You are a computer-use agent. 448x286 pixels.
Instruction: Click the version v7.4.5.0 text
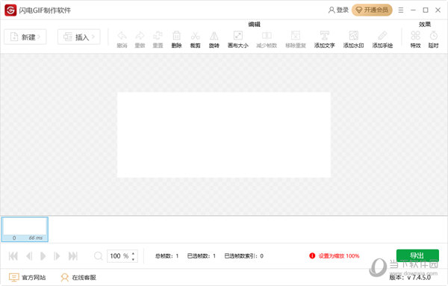tap(410, 278)
